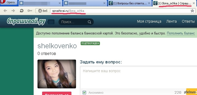Open the Opera menu button

point(8,2)
